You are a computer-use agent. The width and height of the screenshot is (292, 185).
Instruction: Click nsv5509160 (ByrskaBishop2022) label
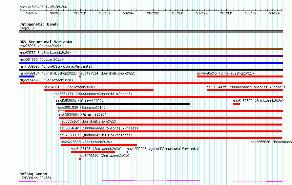click(88, 121)
